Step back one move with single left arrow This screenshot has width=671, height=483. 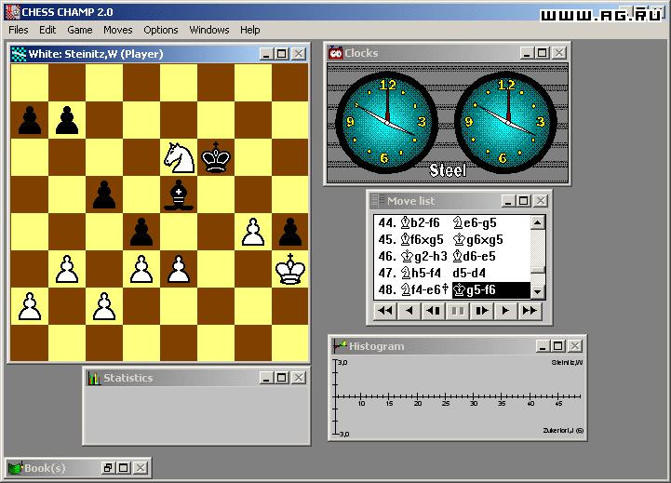[x=409, y=311]
